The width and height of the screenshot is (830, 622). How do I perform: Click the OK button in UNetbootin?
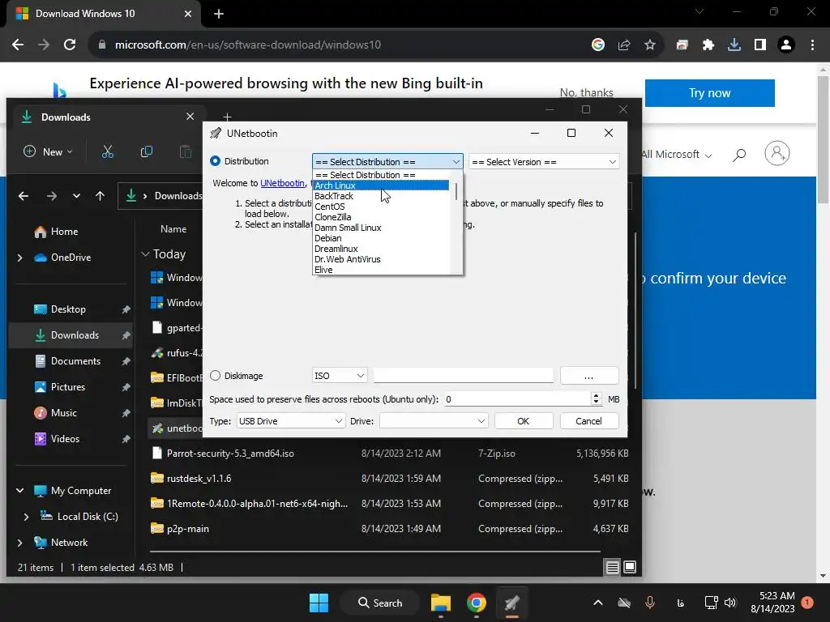524,421
